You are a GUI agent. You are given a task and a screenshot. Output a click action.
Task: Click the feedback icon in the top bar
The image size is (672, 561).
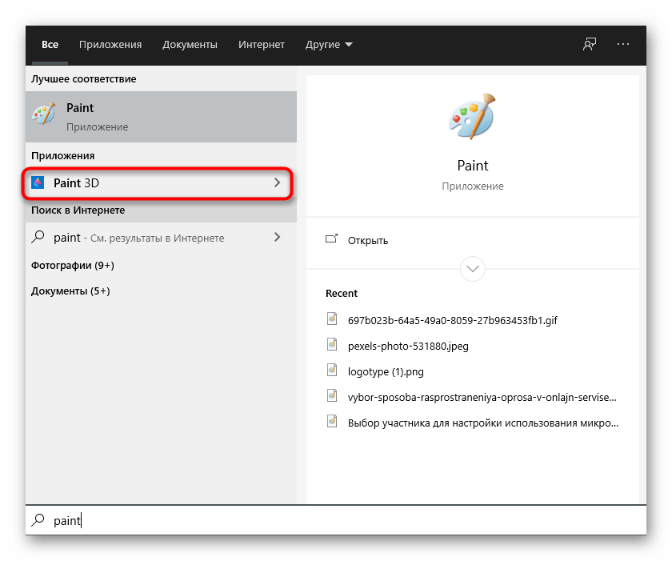(x=590, y=45)
